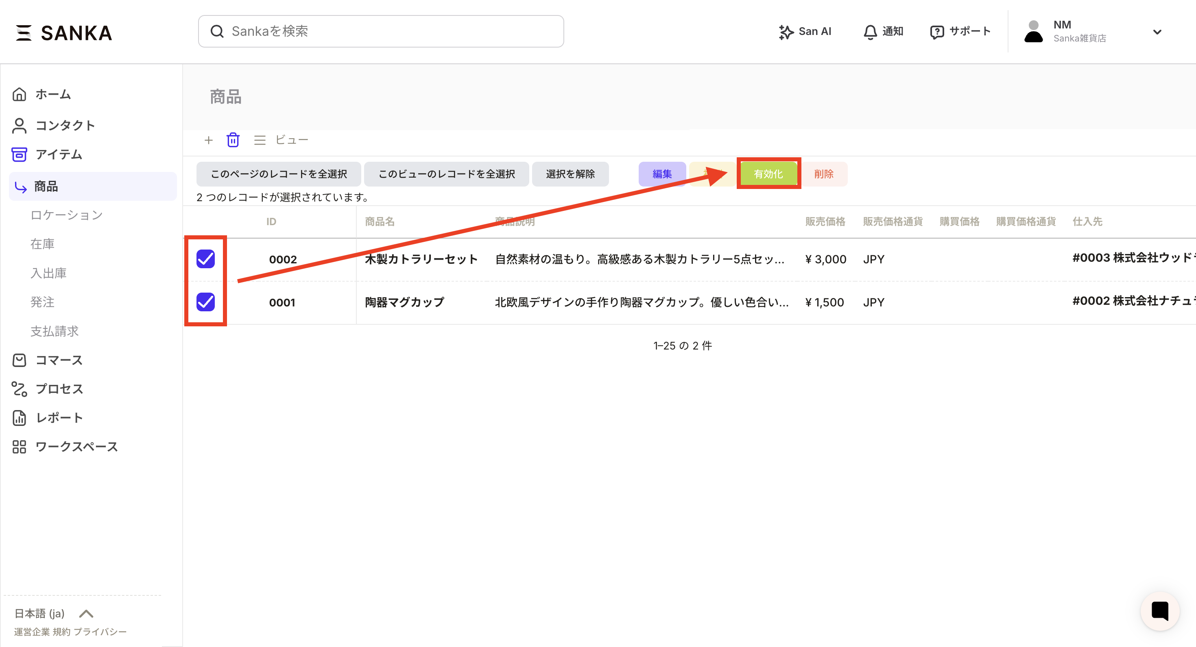This screenshot has width=1196, height=647.
Task: Open the chat bubble widget
Action: pos(1159,611)
